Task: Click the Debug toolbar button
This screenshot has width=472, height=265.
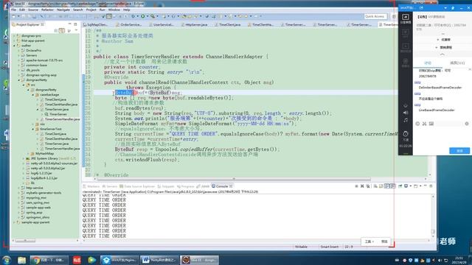Action: pos(133,16)
